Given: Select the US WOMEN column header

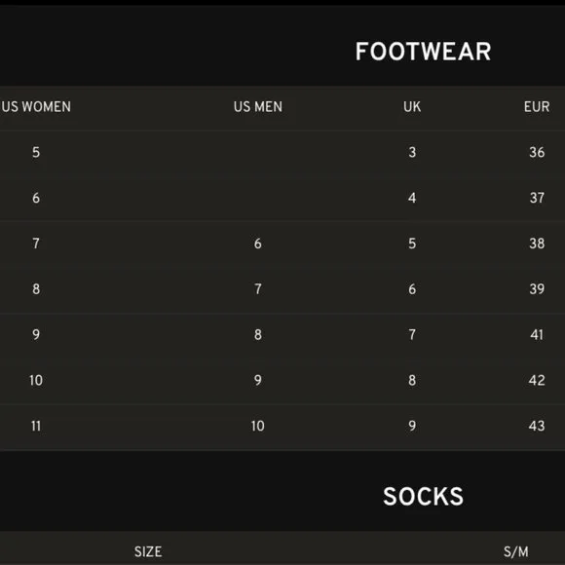Looking at the screenshot, I should tap(36, 106).
